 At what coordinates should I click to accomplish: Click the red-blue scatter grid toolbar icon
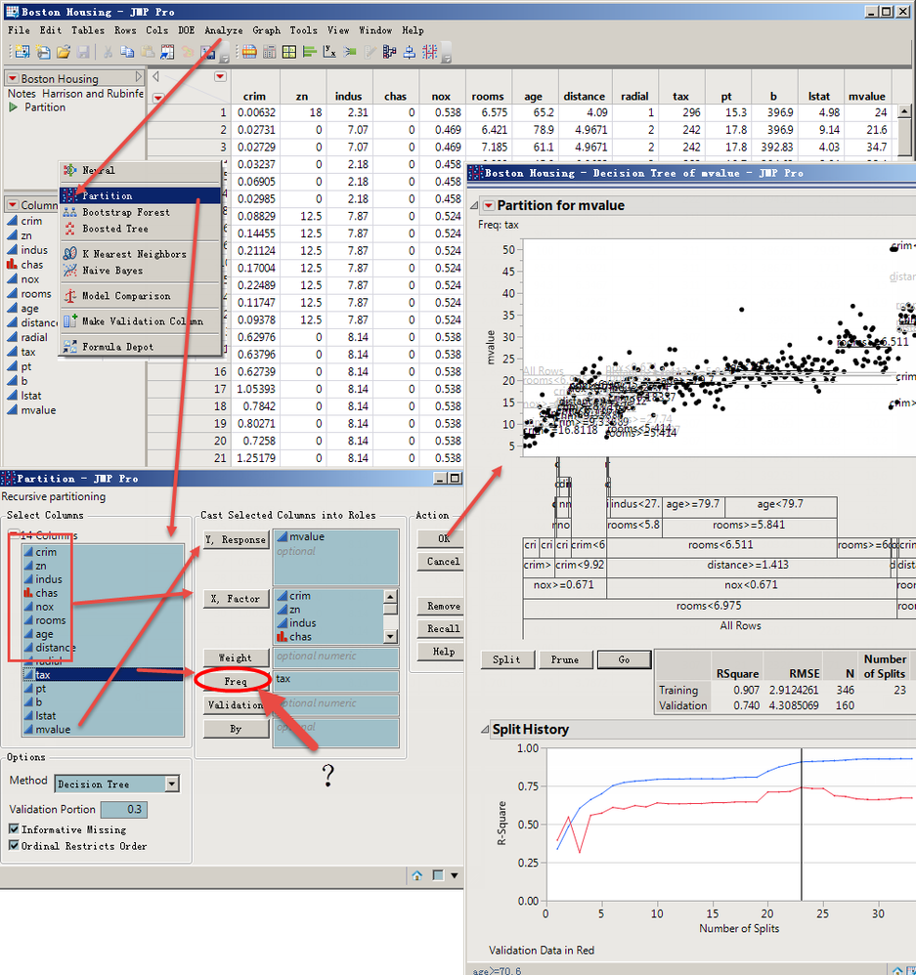coord(429,52)
